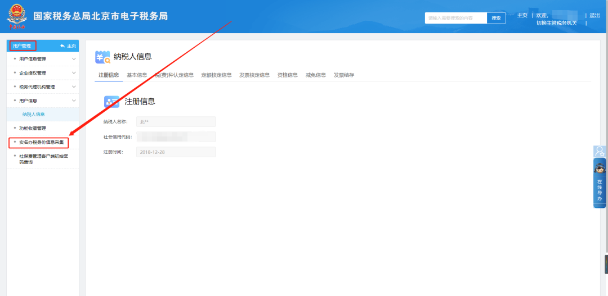Click the national tax emblem logo
608x296 pixels.
(16, 16)
